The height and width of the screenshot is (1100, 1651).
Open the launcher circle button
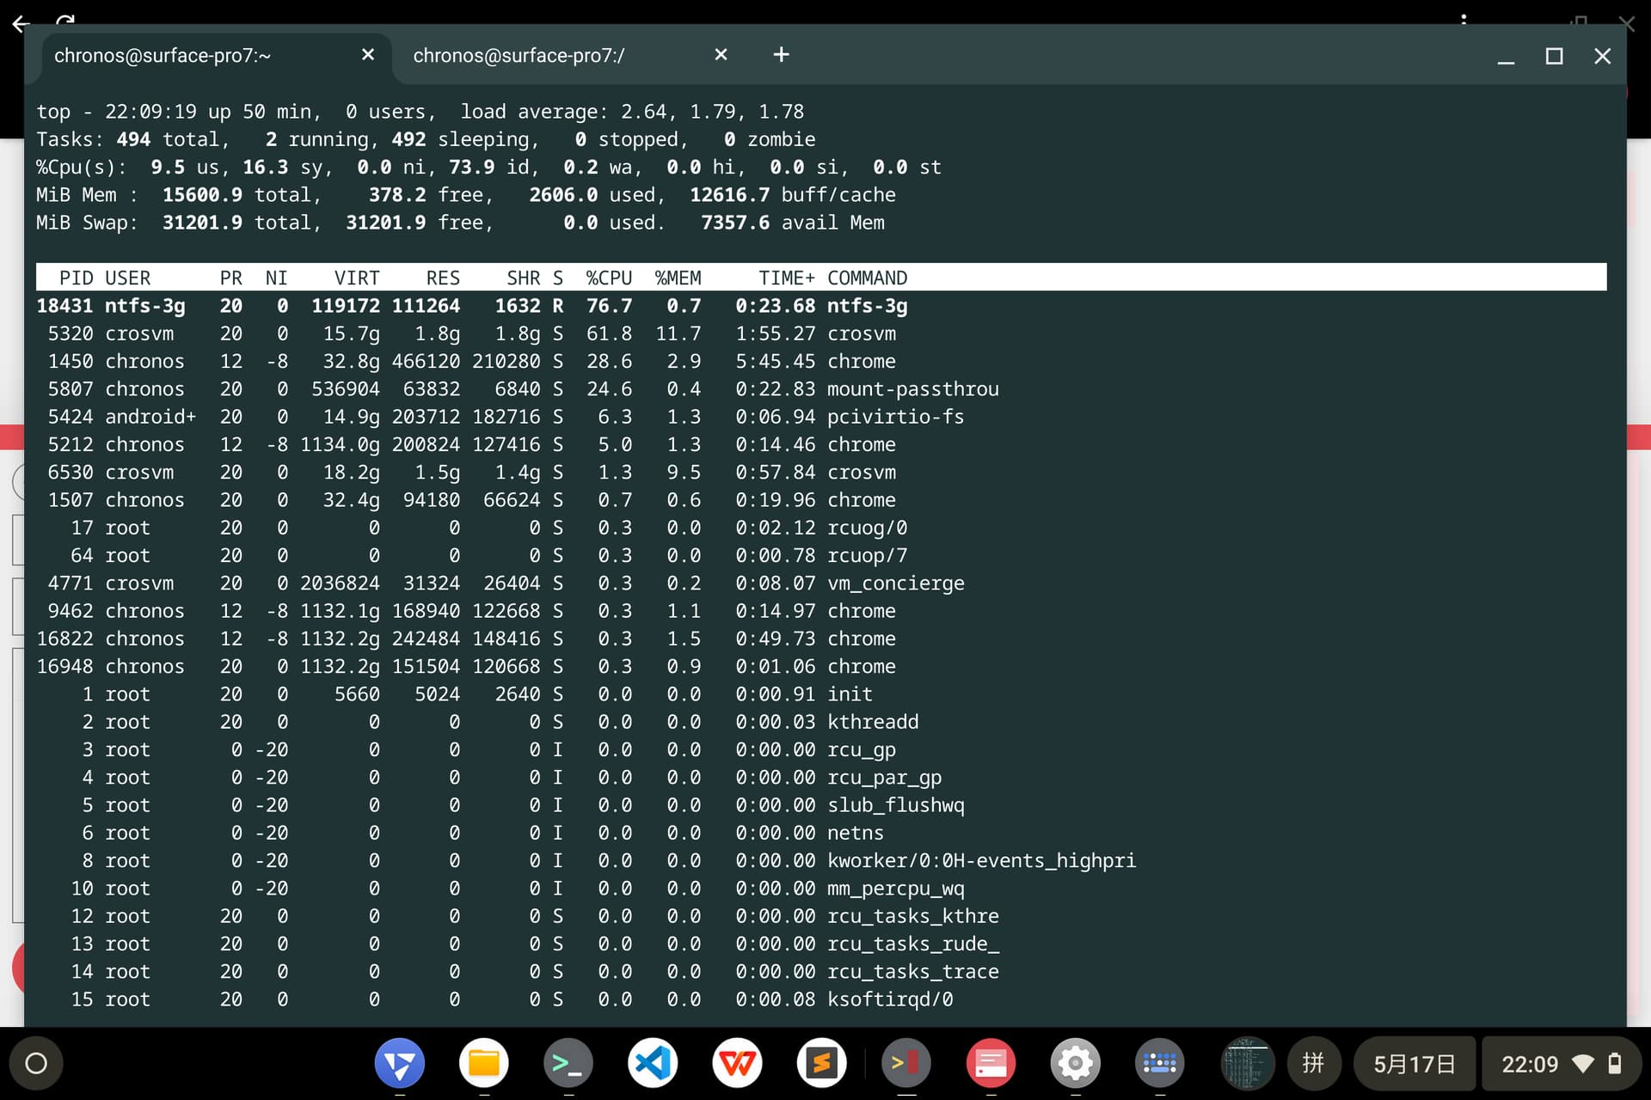[x=36, y=1064]
